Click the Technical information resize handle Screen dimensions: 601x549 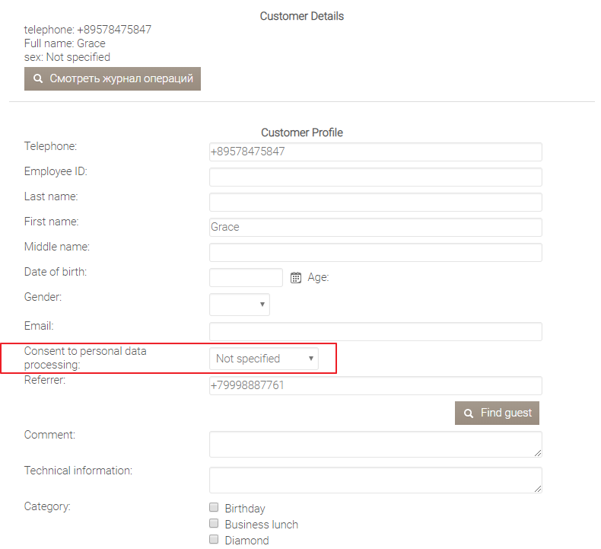point(538,489)
